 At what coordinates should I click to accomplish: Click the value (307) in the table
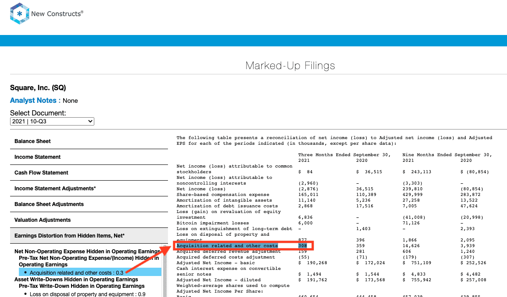(468, 257)
